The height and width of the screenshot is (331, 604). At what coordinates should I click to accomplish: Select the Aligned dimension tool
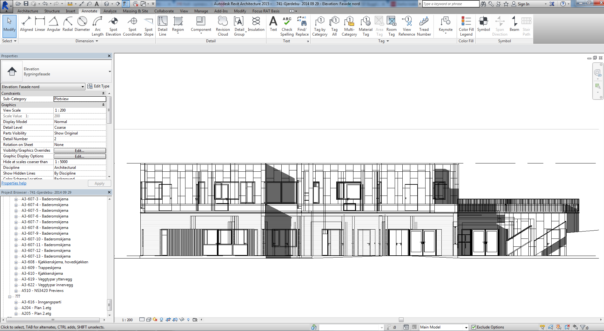click(x=27, y=25)
